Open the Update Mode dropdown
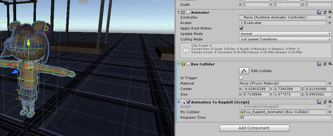 [285, 34]
